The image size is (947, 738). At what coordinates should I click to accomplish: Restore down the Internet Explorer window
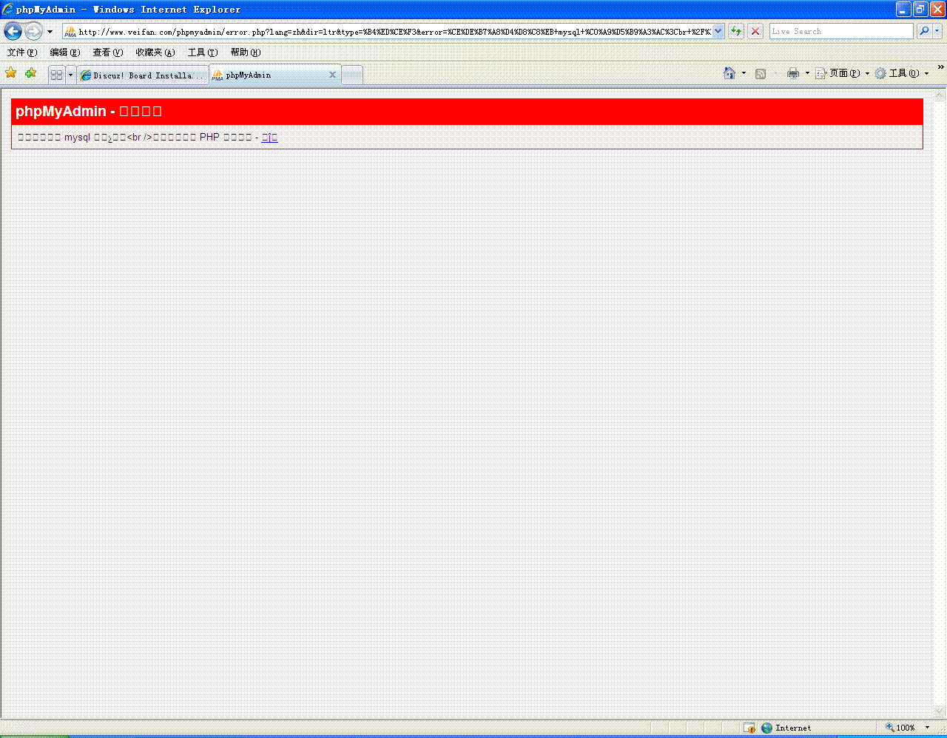pyautogui.click(x=920, y=9)
